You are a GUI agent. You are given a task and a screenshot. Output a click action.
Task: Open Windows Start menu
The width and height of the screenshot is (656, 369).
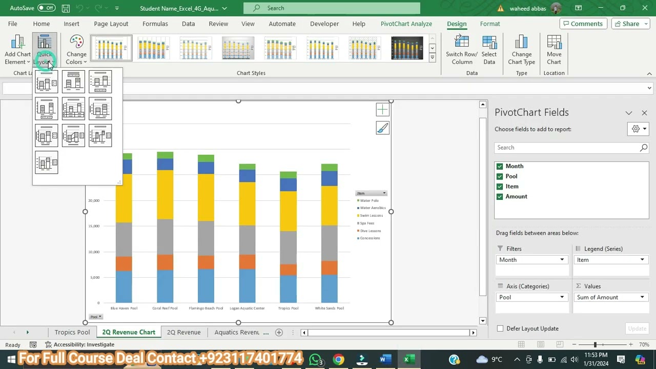point(11,359)
